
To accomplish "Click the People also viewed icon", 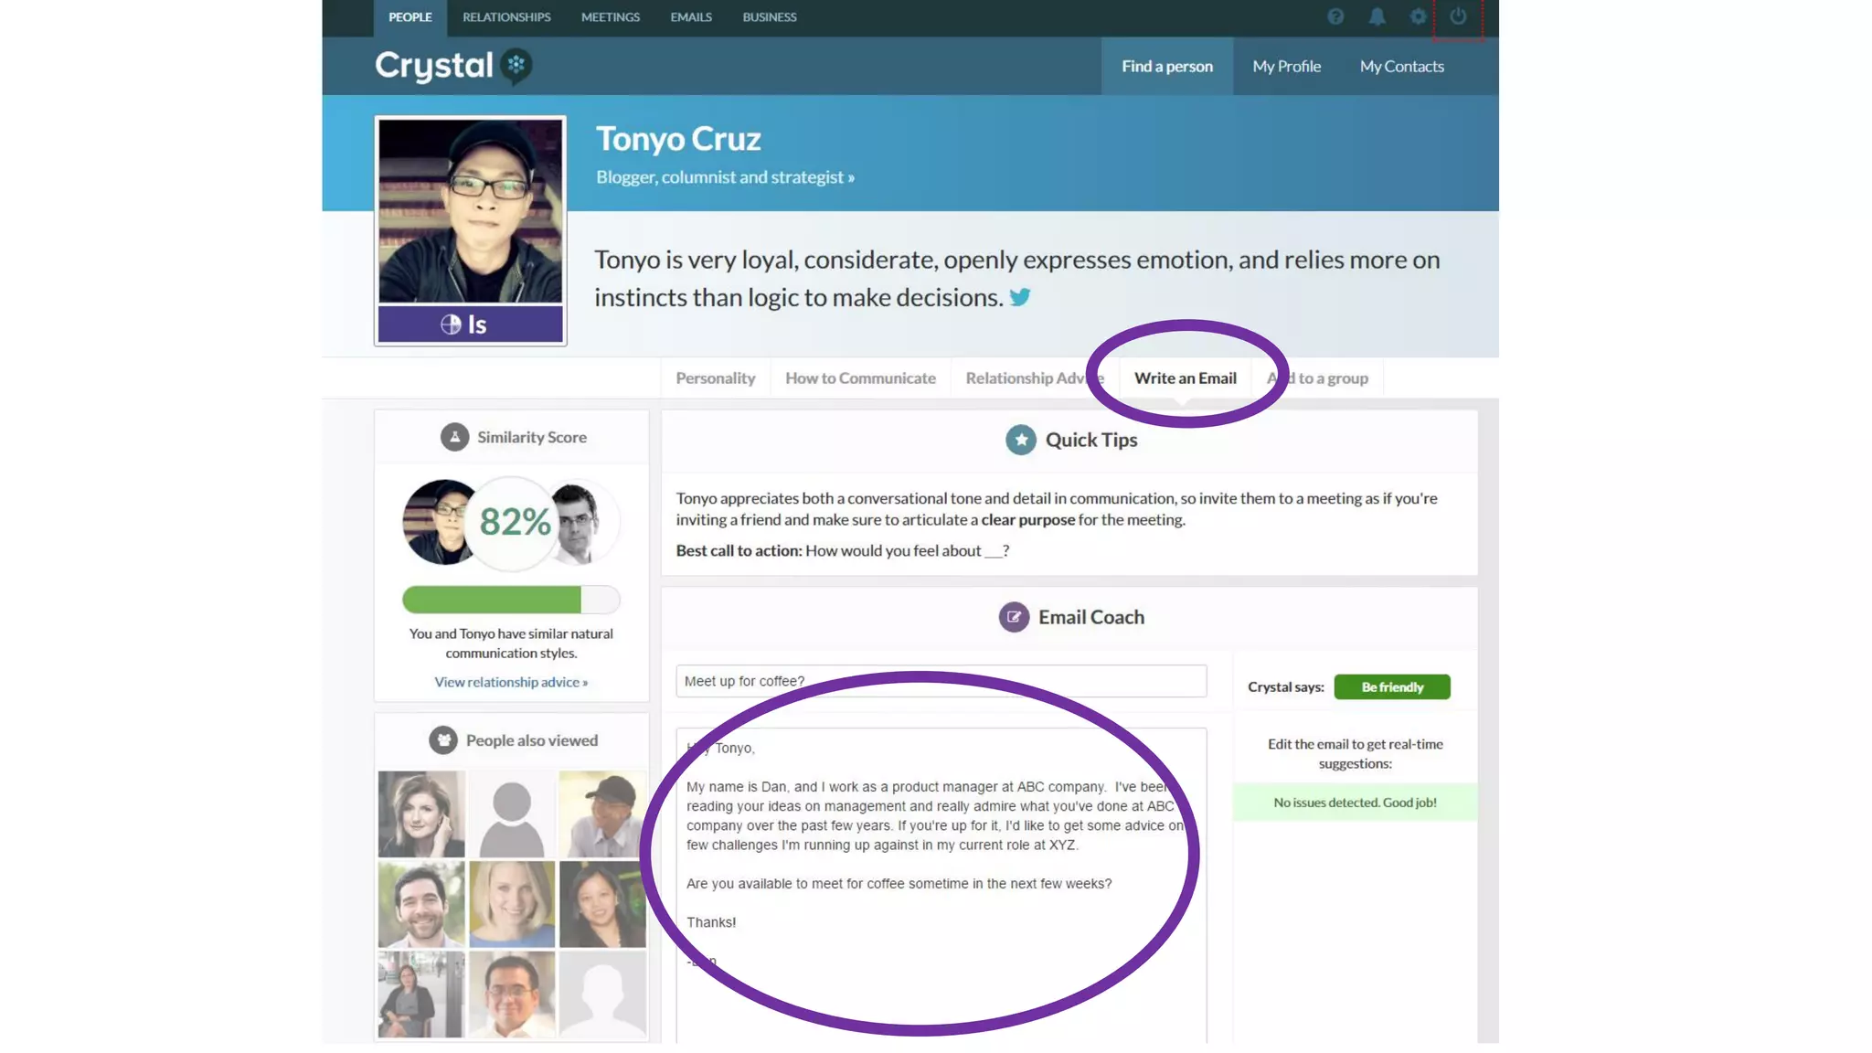I will 443,740.
